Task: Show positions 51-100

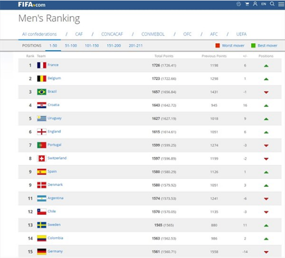Action: coord(71,46)
